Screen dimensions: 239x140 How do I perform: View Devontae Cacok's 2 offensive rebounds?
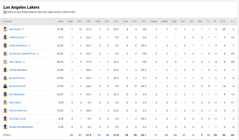156,119
